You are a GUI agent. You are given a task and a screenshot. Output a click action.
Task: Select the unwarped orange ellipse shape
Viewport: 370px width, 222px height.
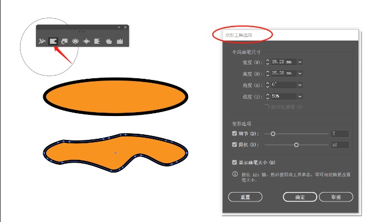[x=115, y=97]
